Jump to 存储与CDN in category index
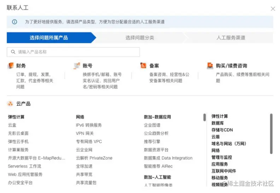This screenshot has width=280, height=193. click(222, 130)
